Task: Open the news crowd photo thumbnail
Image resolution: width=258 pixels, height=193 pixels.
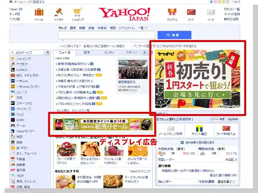Action: tap(133, 69)
